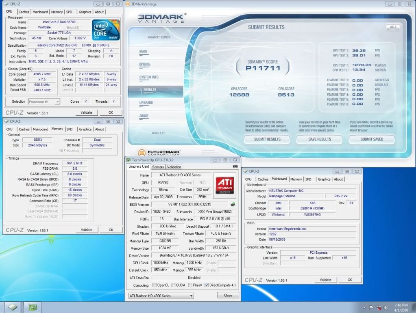This screenshot has height=313, width=416.
Task: Enable the OpenCL checkbox in GPU-Z
Action: 155,285
